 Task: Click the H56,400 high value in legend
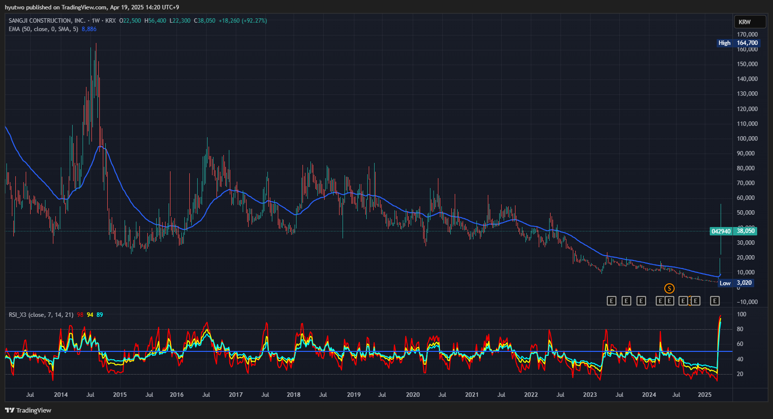pos(155,21)
